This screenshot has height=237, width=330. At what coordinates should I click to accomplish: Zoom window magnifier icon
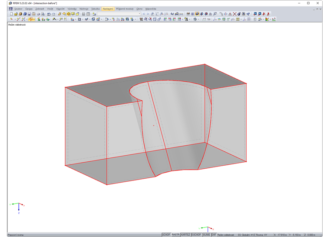[145, 19]
